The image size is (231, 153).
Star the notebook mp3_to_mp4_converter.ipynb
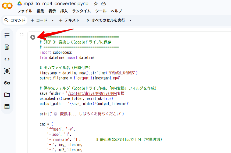(96, 4)
